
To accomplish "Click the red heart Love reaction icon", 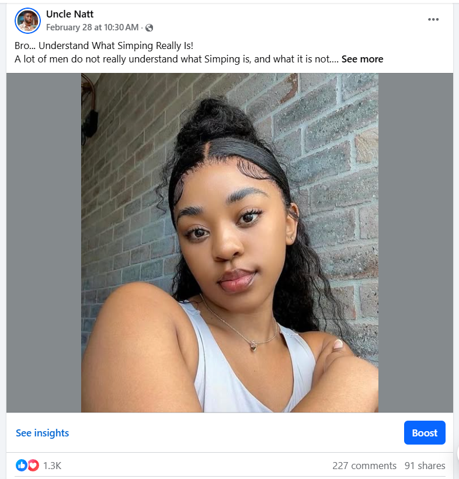I will (33, 465).
